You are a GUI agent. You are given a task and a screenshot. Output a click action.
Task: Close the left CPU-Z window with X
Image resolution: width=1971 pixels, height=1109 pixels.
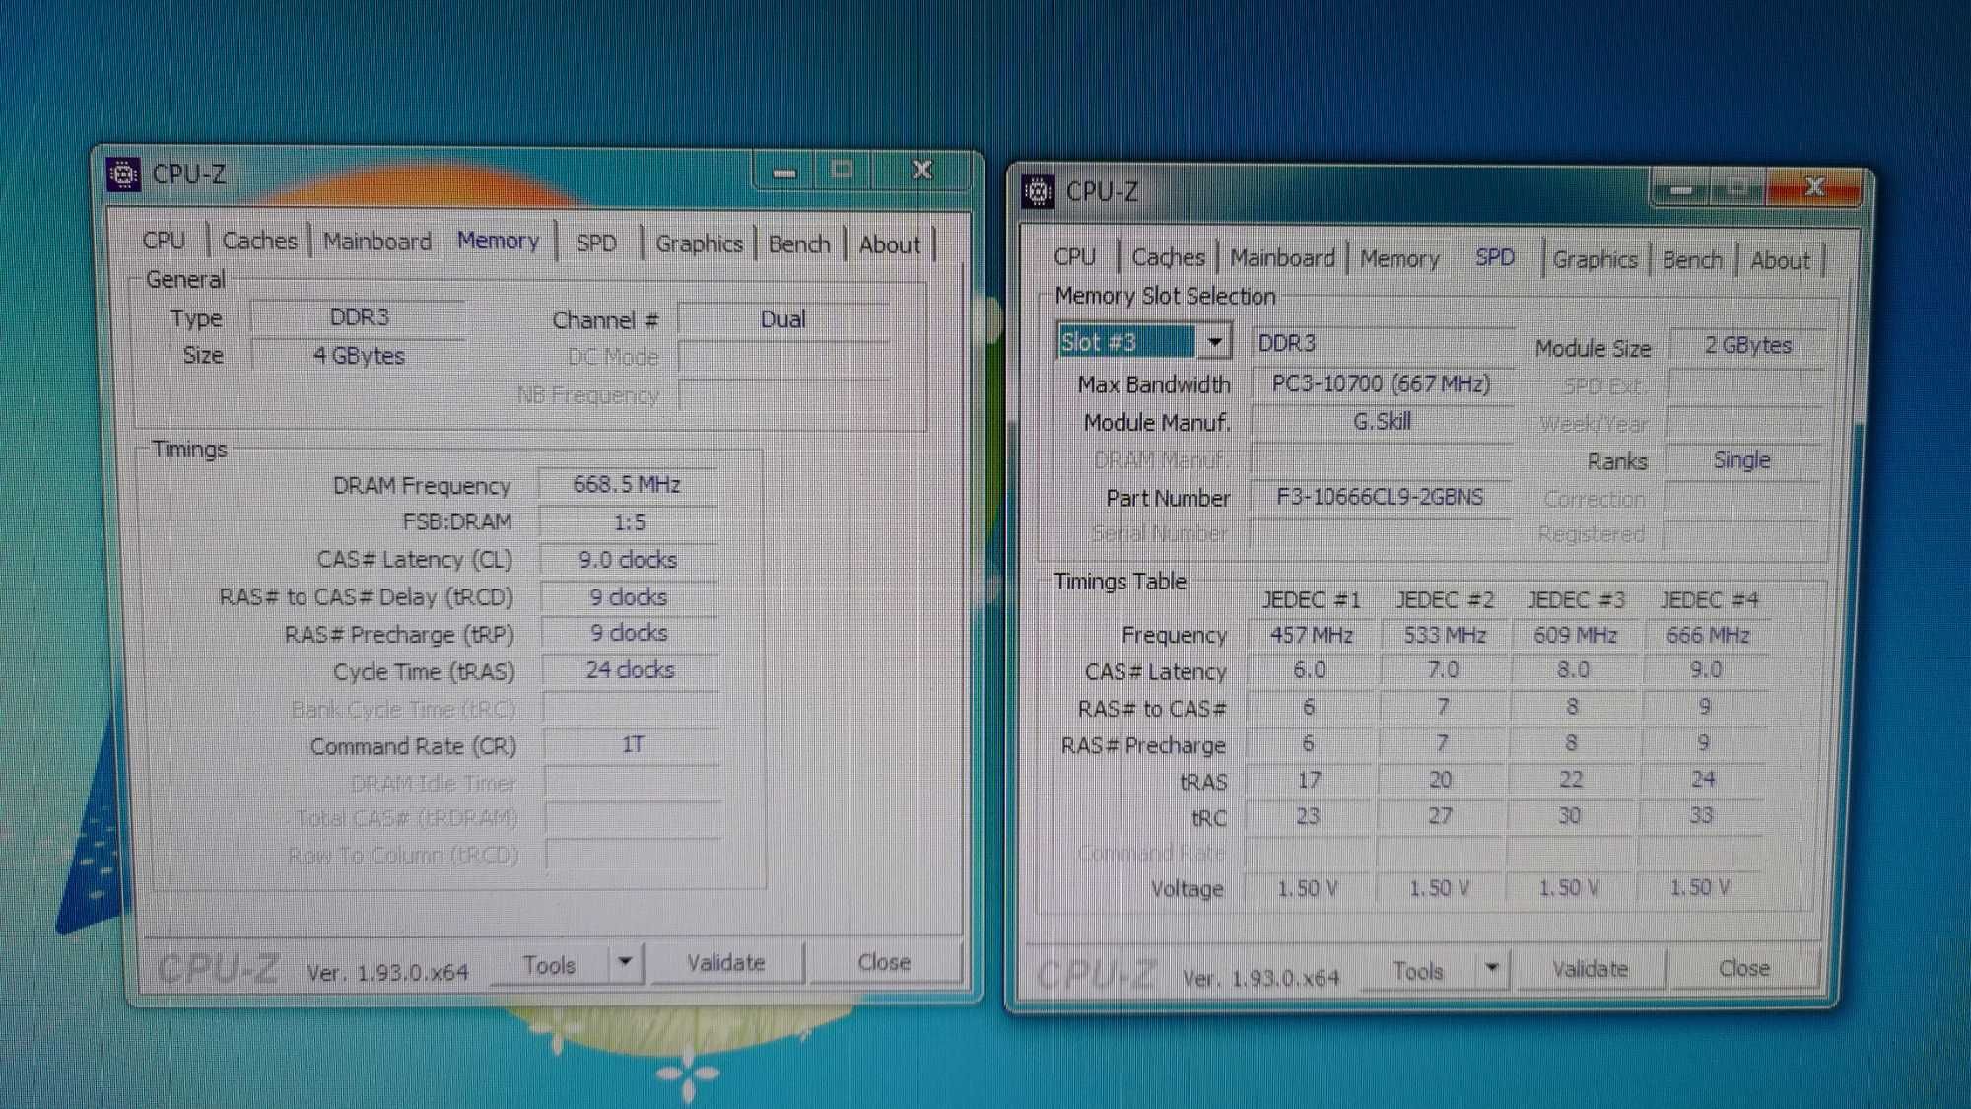point(922,170)
